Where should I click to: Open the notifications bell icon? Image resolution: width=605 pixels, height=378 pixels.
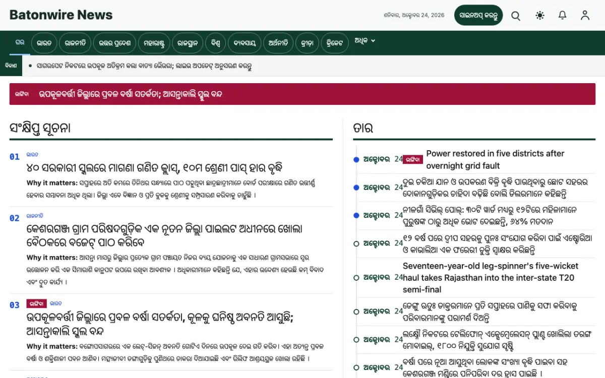coord(563,16)
